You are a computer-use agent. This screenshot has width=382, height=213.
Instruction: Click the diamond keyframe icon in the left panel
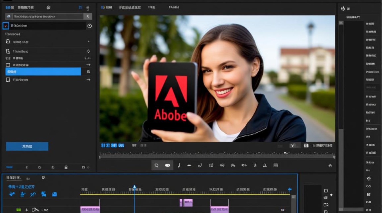(88, 51)
